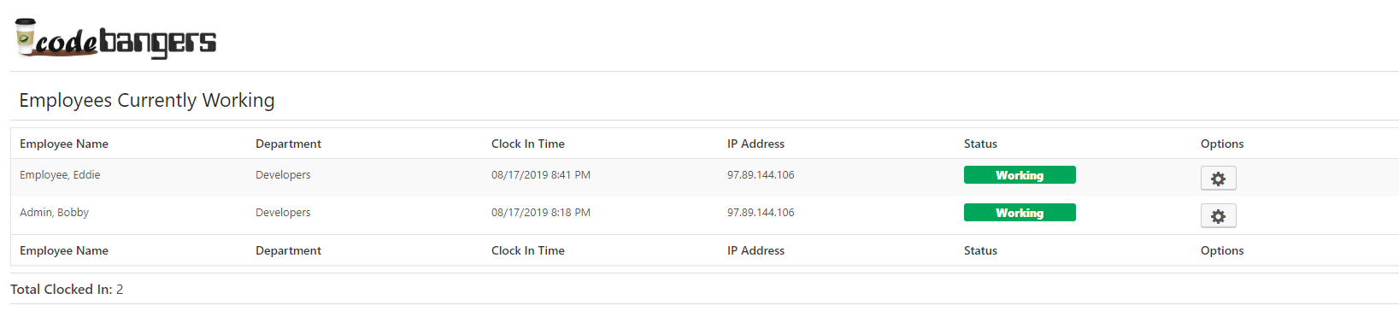
Task: Click Working status badge for Bobby Admin
Action: (1020, 213)
